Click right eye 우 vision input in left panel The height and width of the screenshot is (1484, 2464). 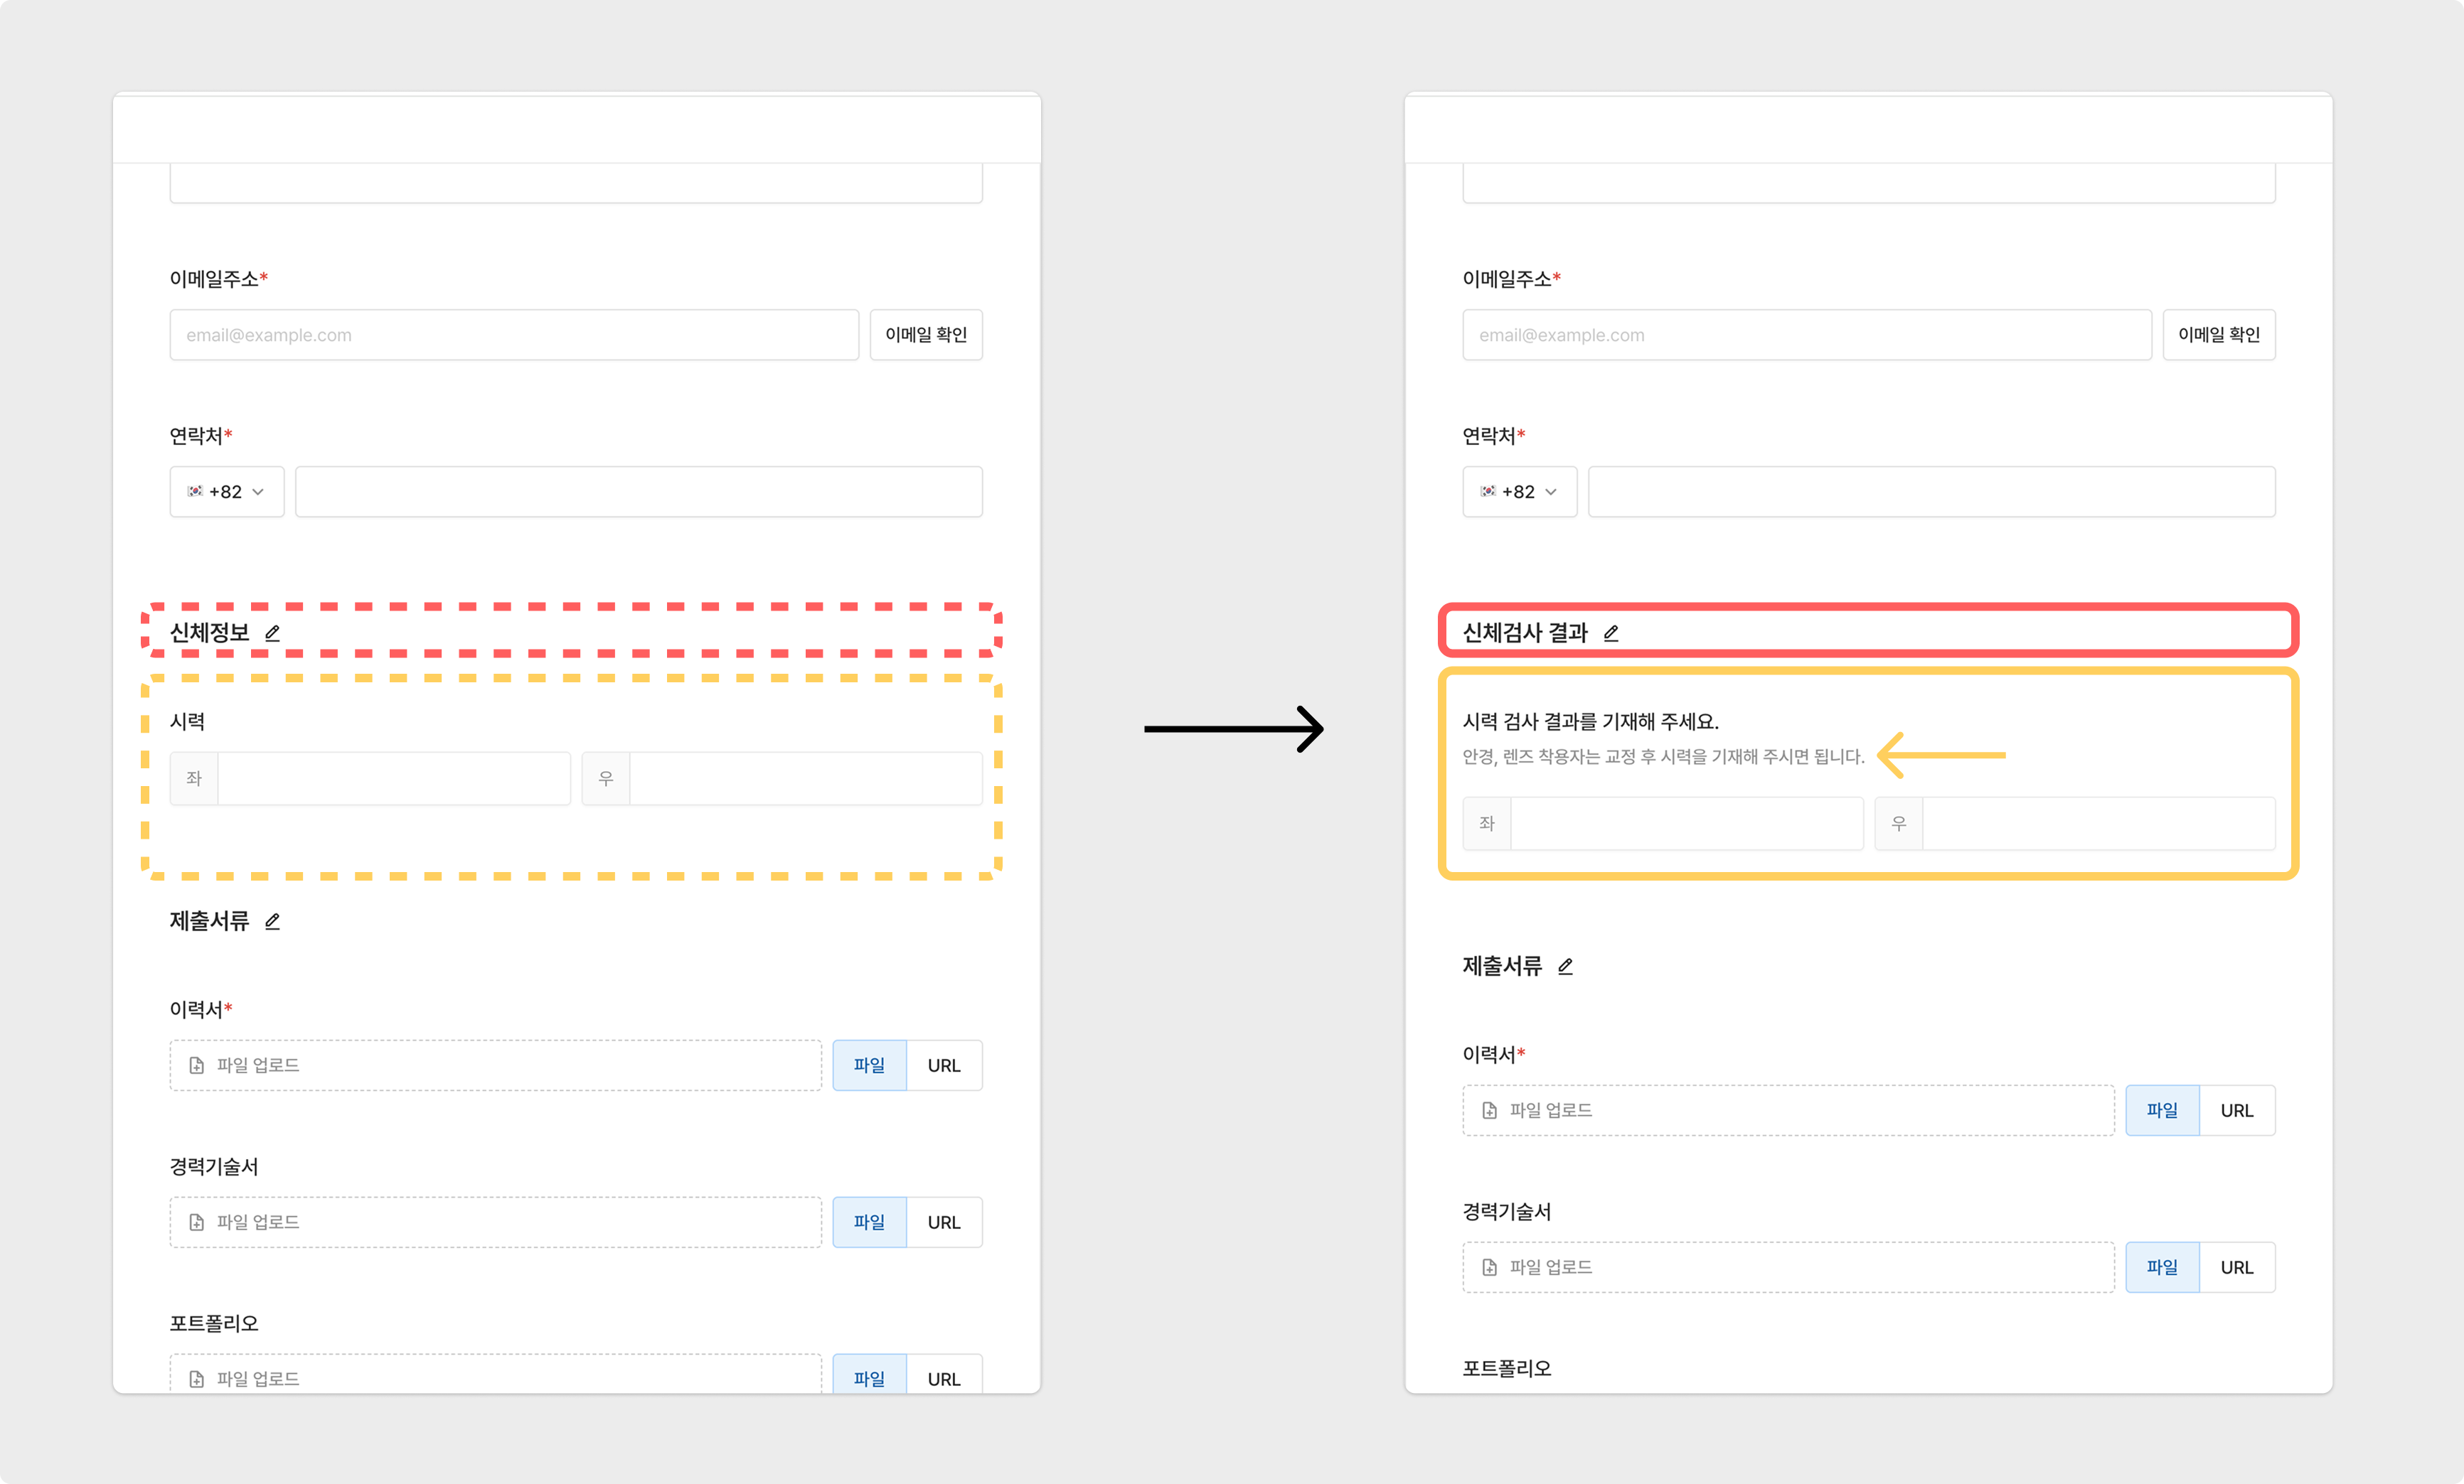tap(805, 778)
